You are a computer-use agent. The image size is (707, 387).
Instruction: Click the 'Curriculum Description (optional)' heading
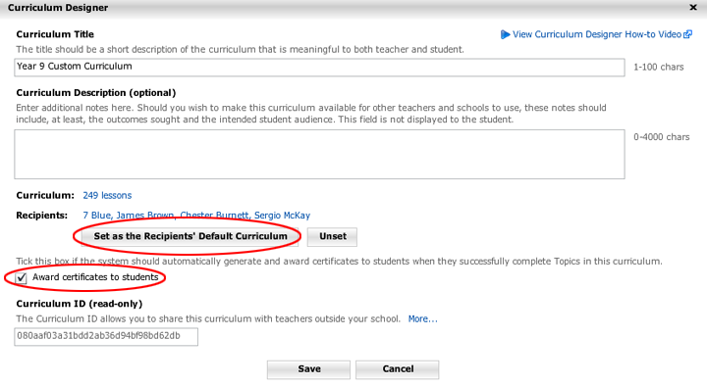(96, 93)
